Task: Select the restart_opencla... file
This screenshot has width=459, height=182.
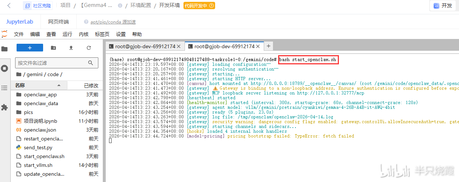Action: (57, 139)
